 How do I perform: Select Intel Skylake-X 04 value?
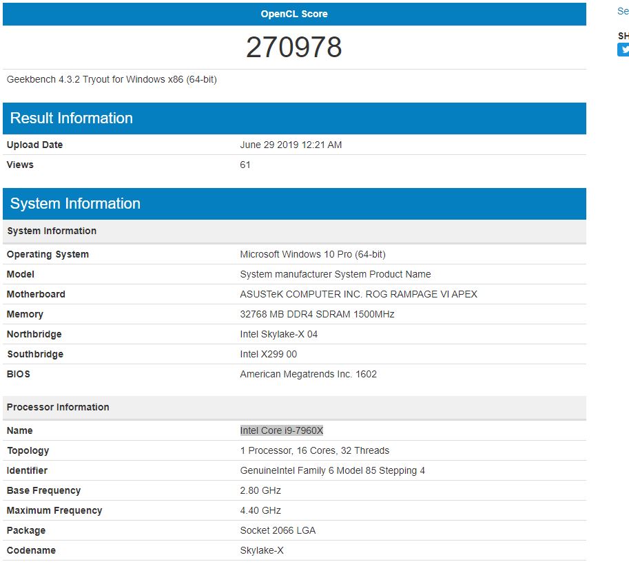click(279, 334)
